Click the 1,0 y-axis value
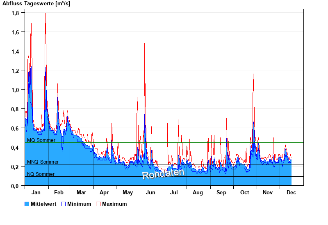The image size is (328, 225). pyautogui.click(x=15, y=90)
